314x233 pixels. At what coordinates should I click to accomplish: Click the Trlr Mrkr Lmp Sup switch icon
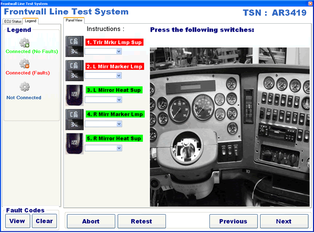pyautogui.click(x=74, y=46)
